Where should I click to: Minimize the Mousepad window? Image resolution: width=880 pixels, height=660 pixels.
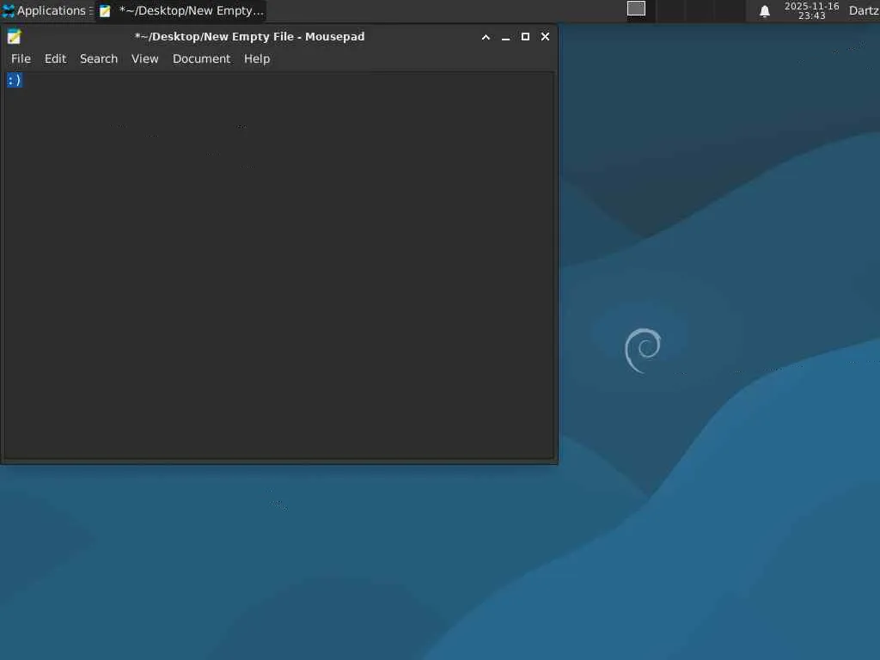tap(505, 37)
